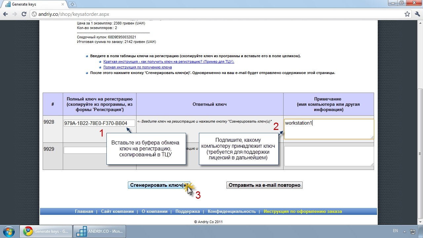Go back with browser back arrow

pyautogui.click(x=5, y=14)
